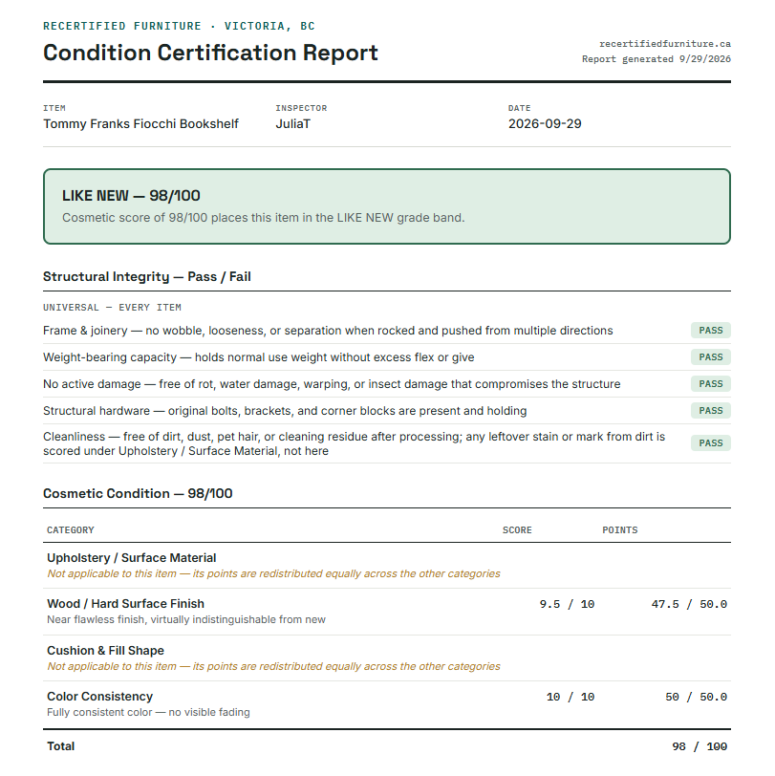The image size is (775, 776).
Task: Click the Structural Integrity — Pass / Fail heading
Action: tap(147, 276)
